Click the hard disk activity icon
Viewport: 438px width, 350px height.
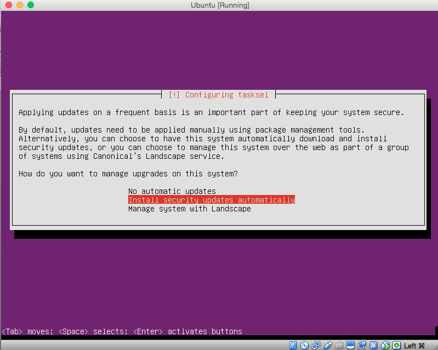[293, 346]
